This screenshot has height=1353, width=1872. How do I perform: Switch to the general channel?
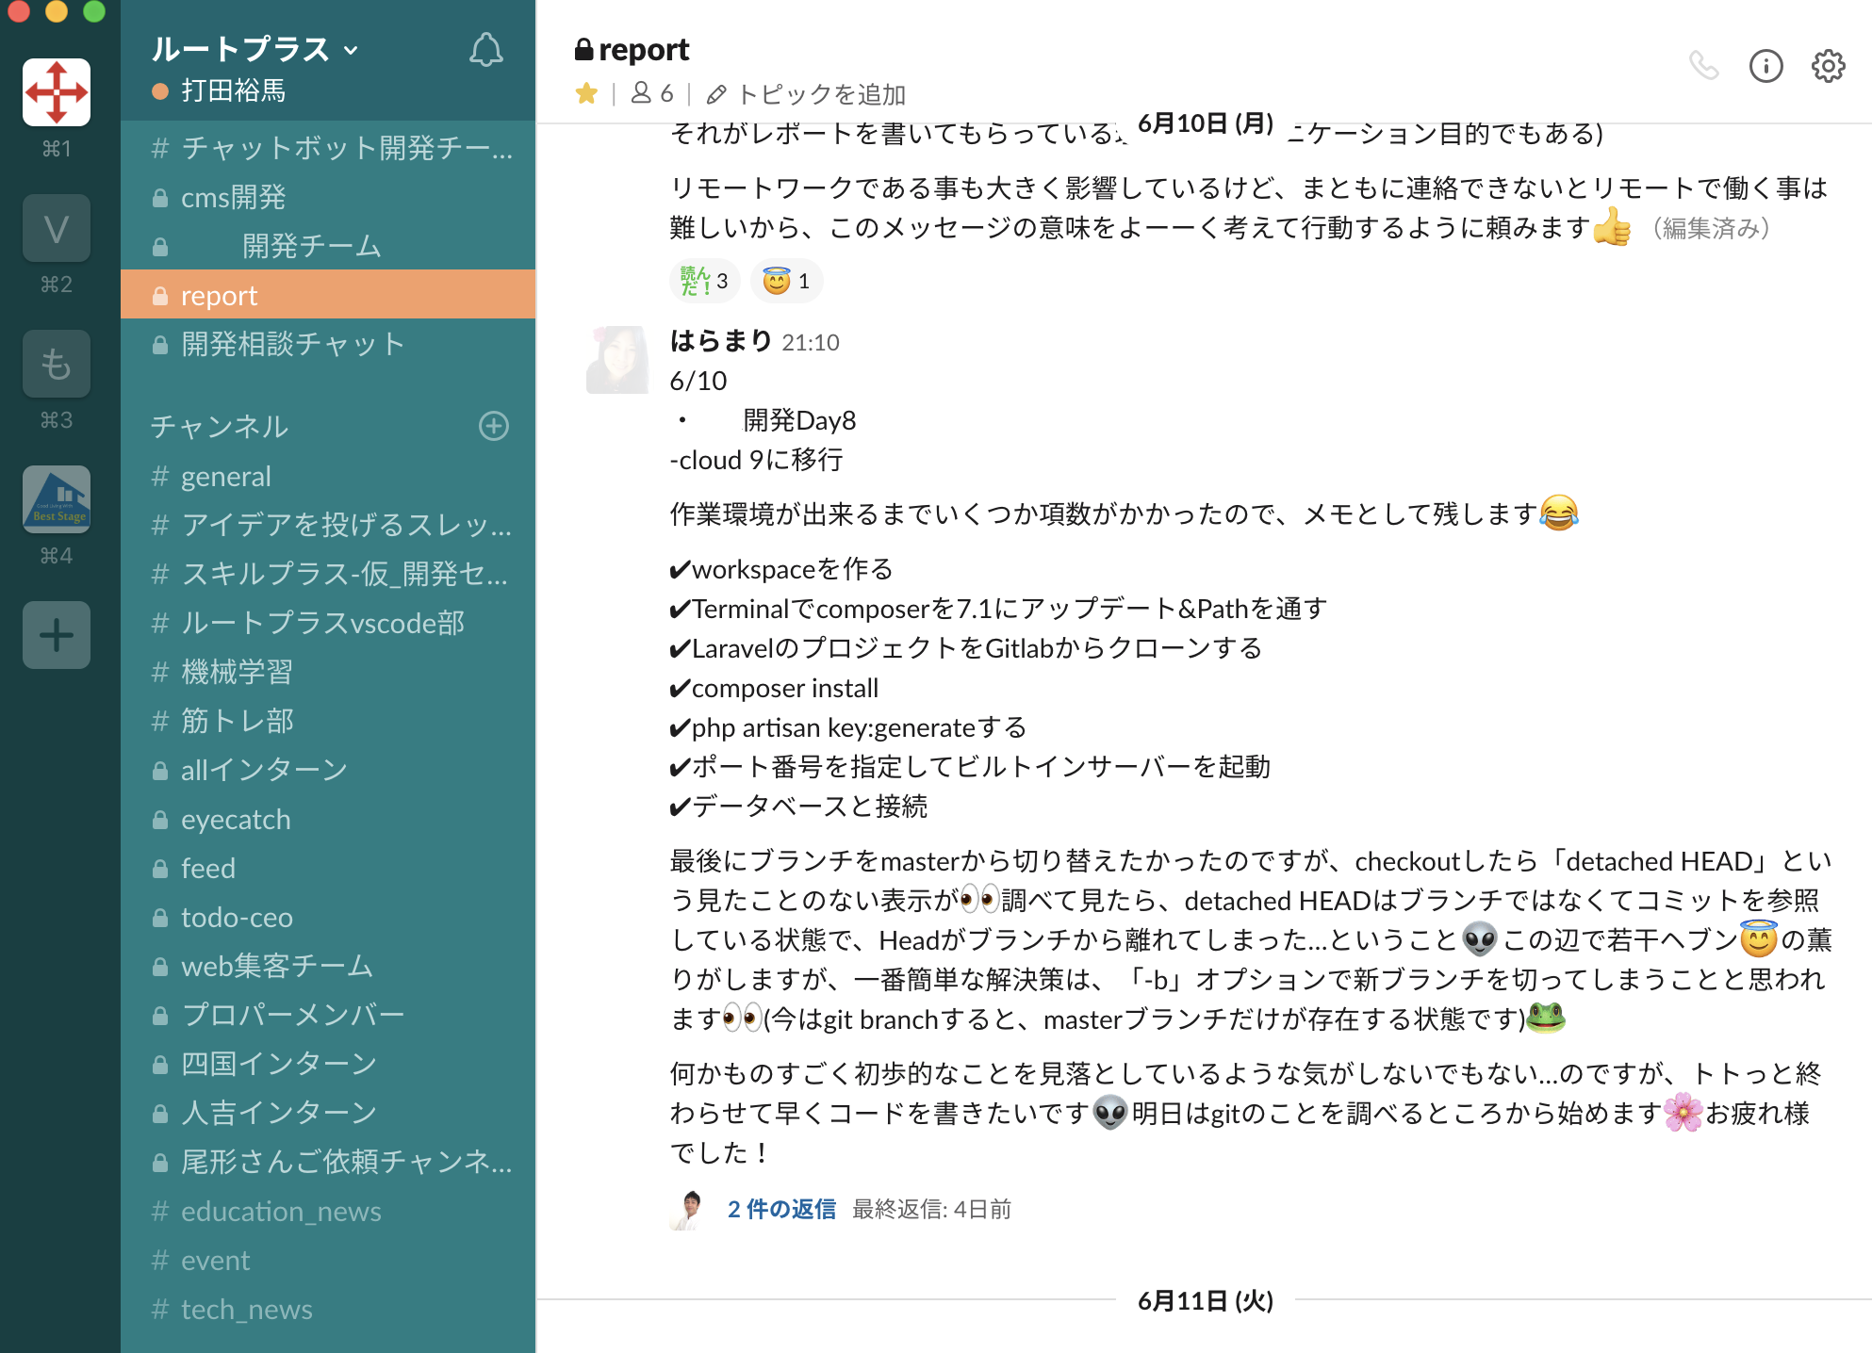click(225, 476)
